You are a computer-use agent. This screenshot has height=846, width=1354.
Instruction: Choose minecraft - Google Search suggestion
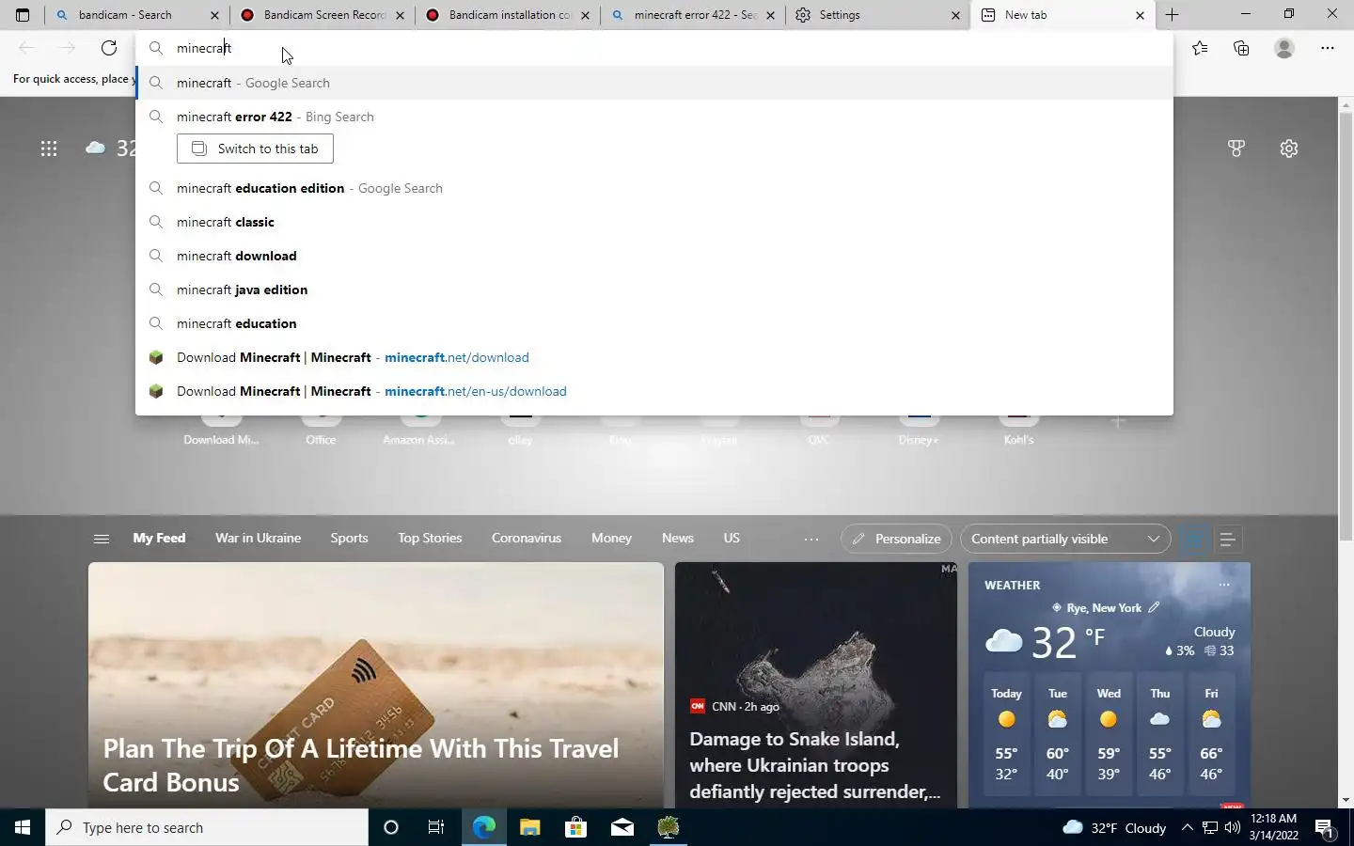[654, 83]
